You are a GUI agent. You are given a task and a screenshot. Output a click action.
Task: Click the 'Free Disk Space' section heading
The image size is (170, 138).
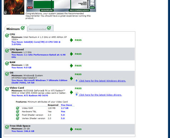[20, 126]
